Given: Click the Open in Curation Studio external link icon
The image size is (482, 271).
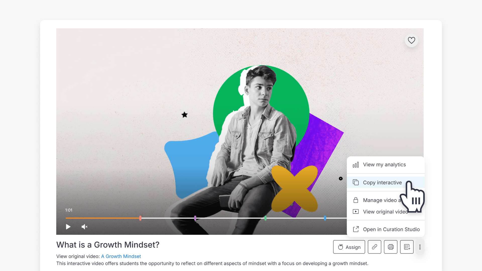Looking at the screenshot, I should [x=356, y=229].
